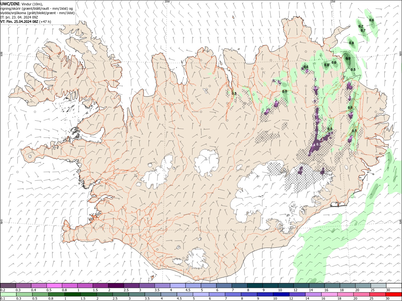Screen dimensions: 402x301
Task: Pick bottom legend swatch between 7 and 8
Action: tap(233, 294)
